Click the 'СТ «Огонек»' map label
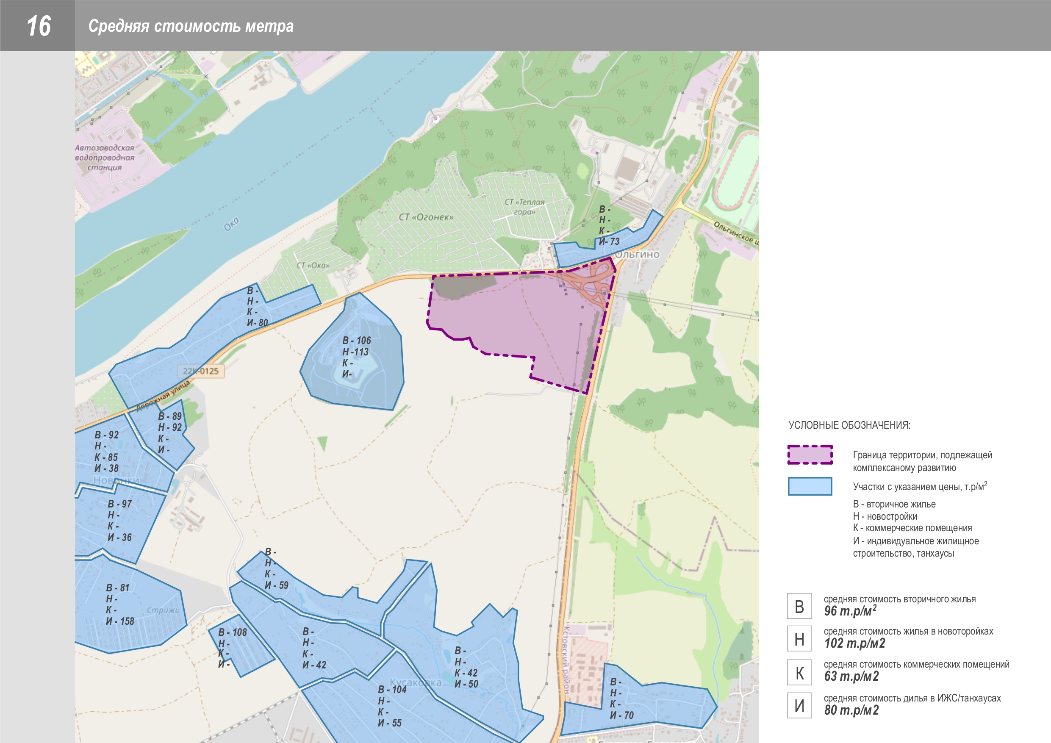 point(426,217)
